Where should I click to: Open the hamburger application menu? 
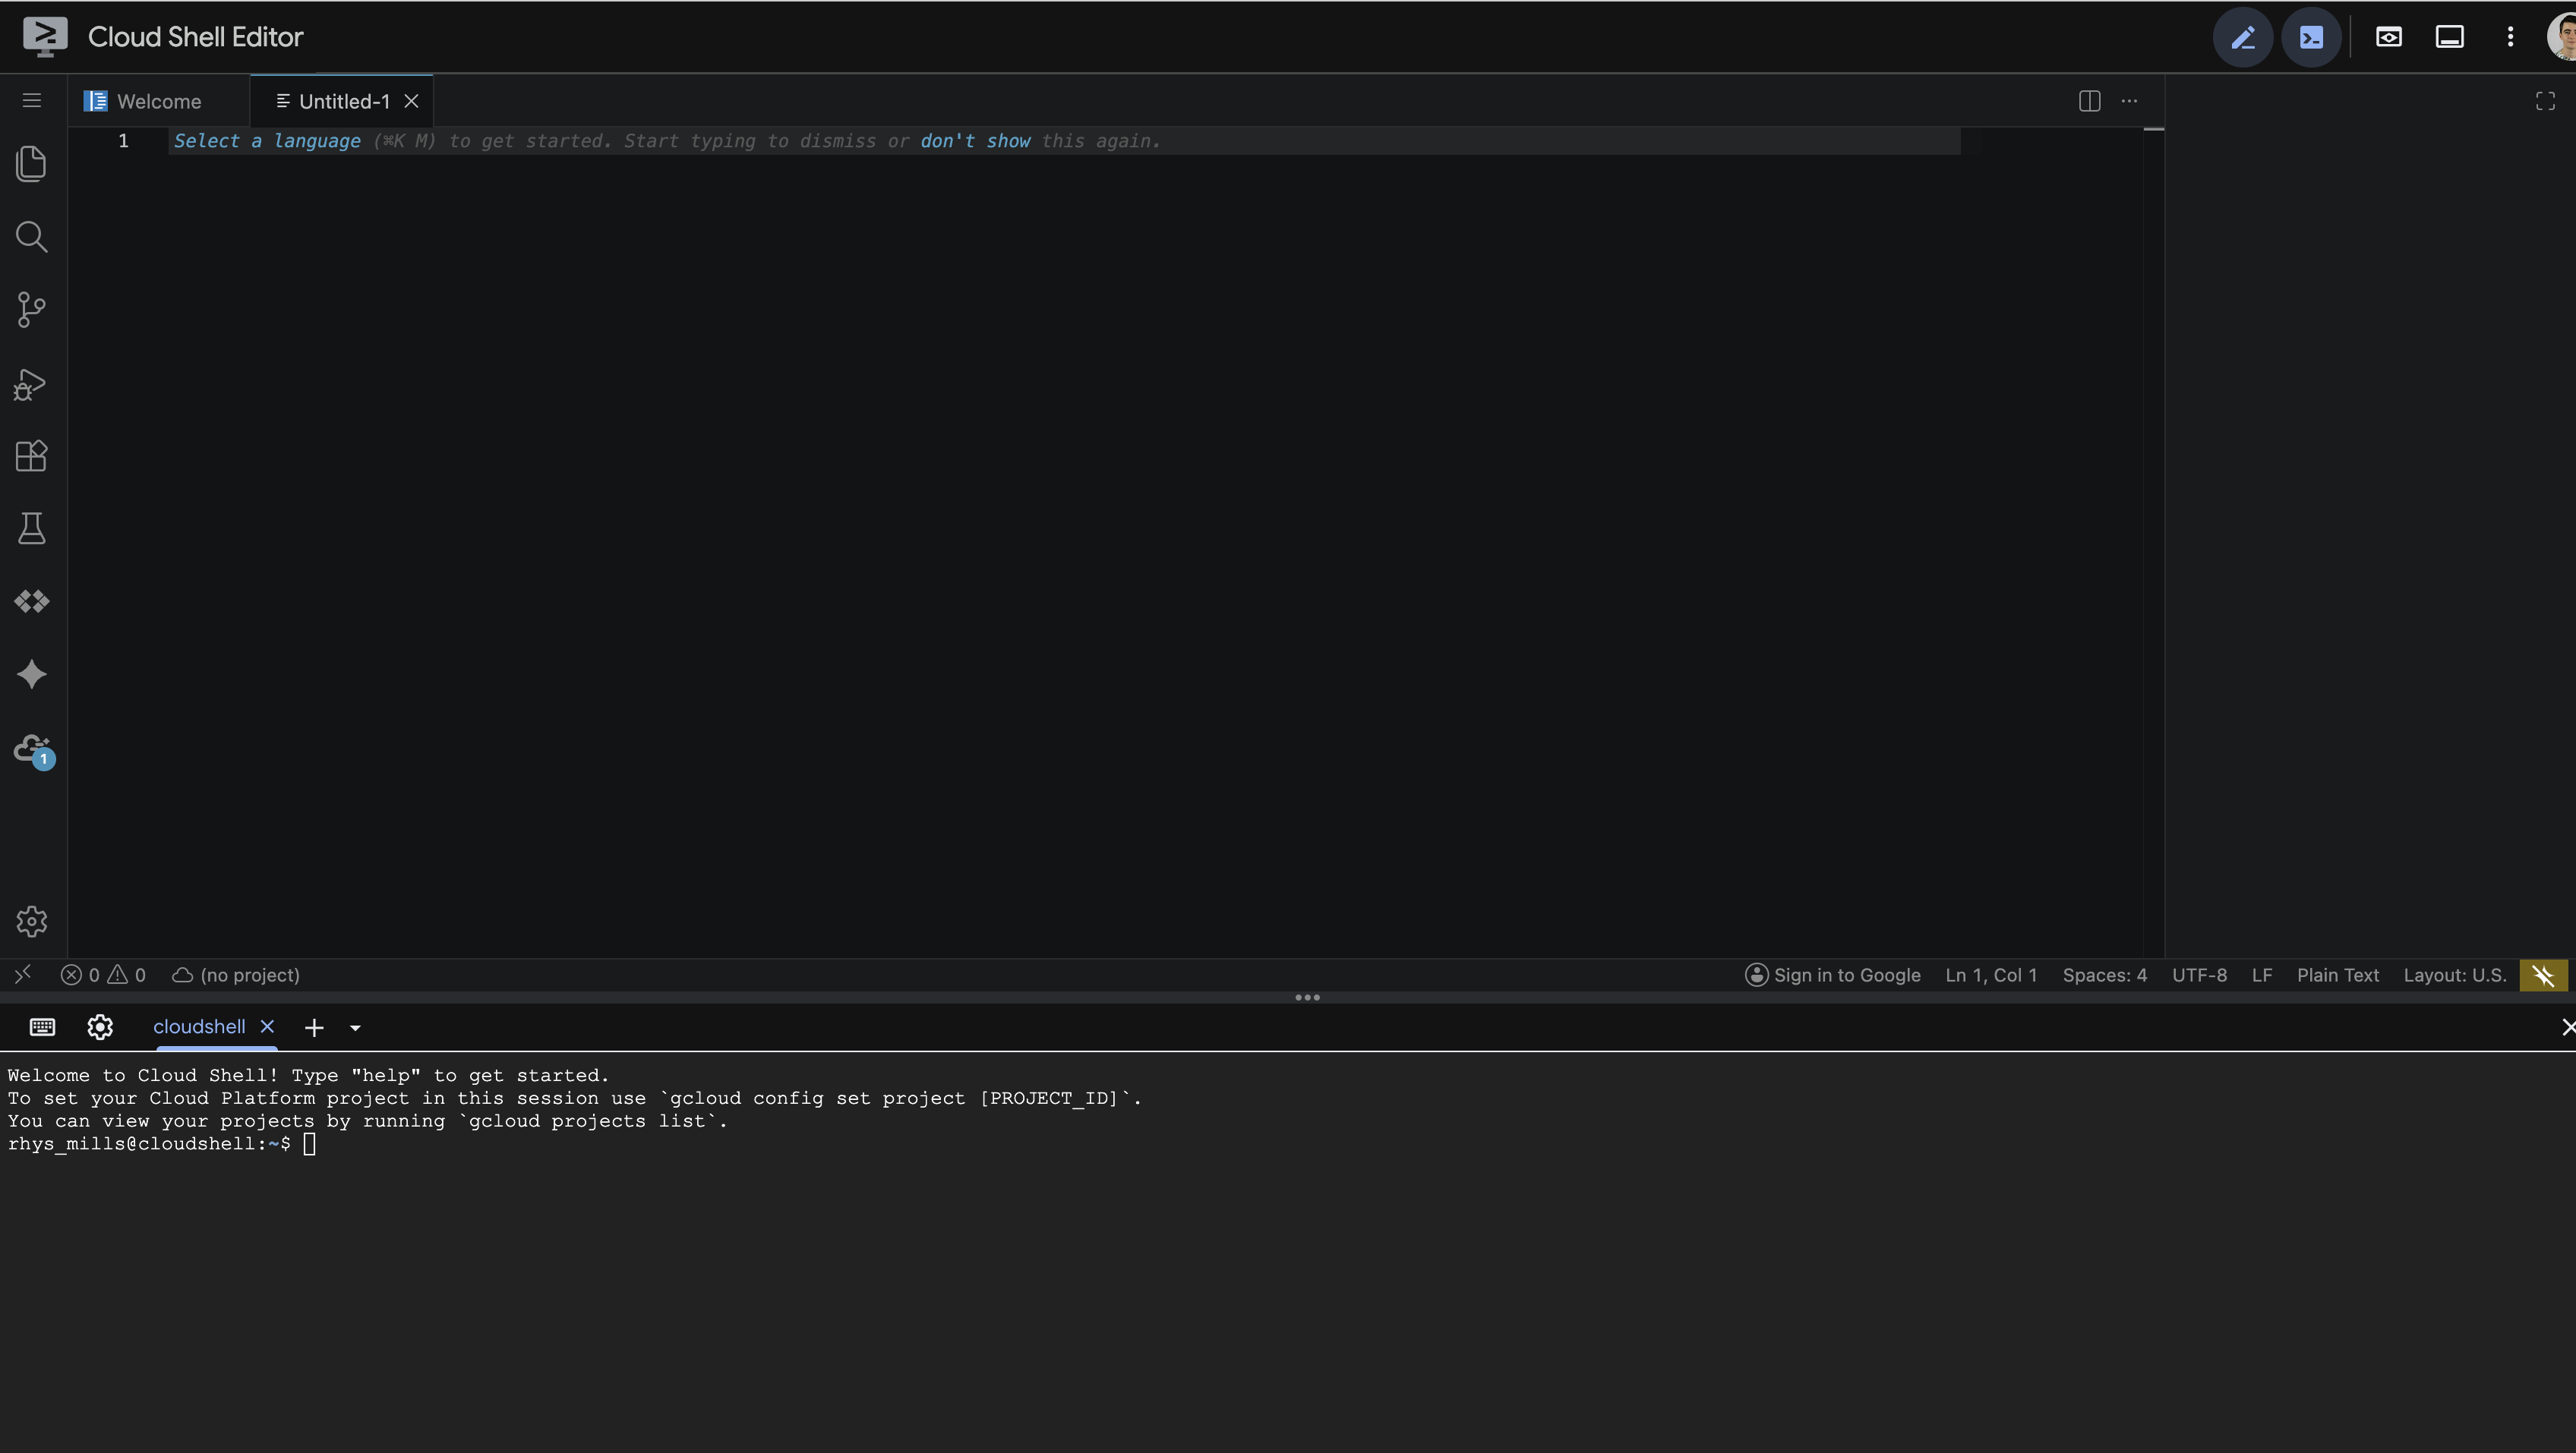(x=32, y=100)
